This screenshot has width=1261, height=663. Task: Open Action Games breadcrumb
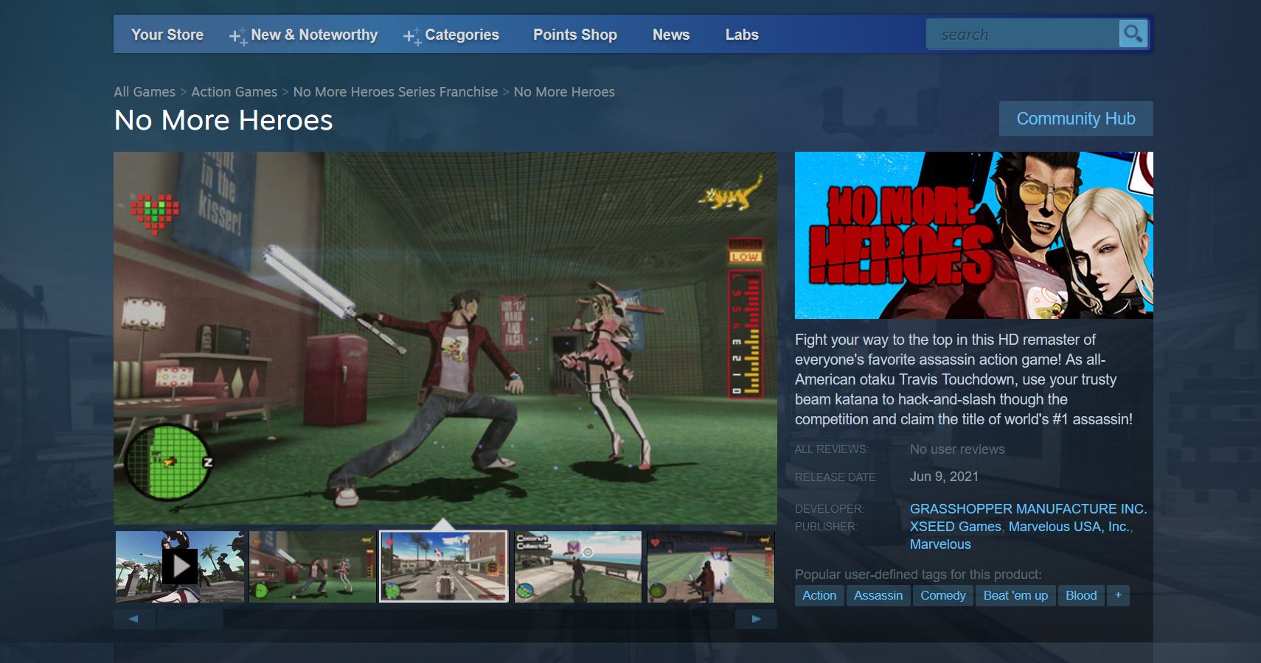tap(235, 92)
